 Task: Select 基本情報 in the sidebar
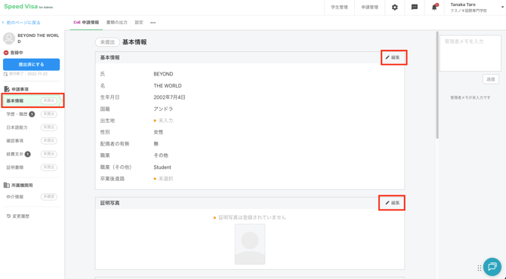32,100
